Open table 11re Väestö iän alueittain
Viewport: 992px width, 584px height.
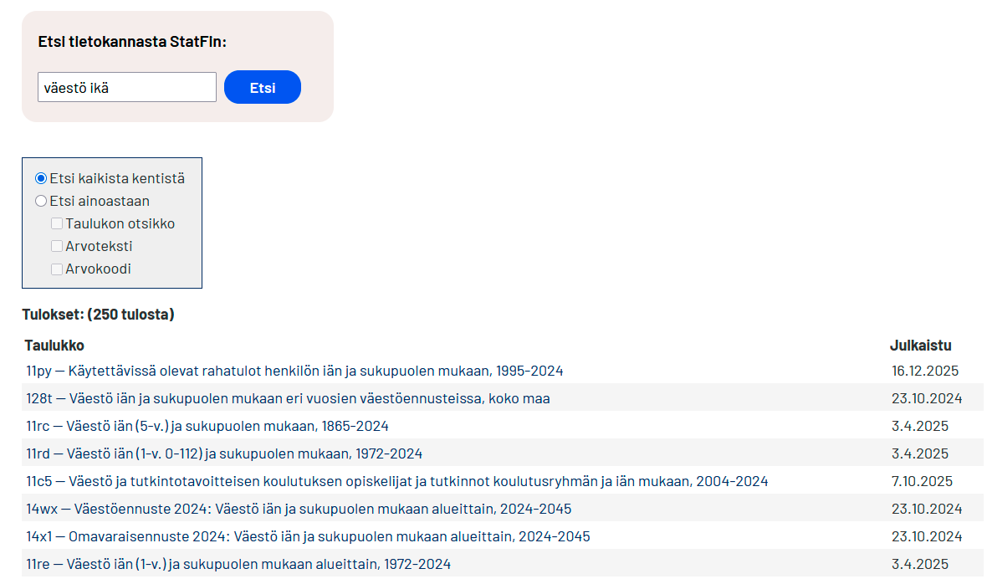238,564
